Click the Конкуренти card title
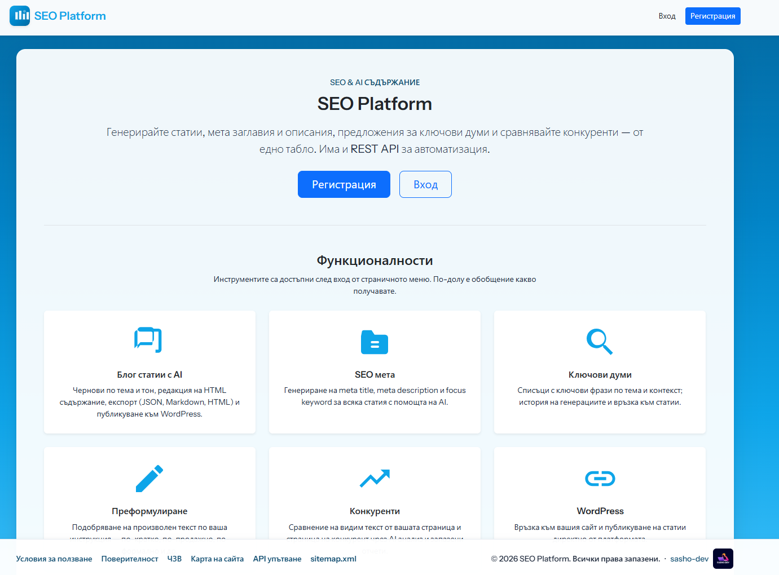Viewport: 779px width, 575px height. 375,511
